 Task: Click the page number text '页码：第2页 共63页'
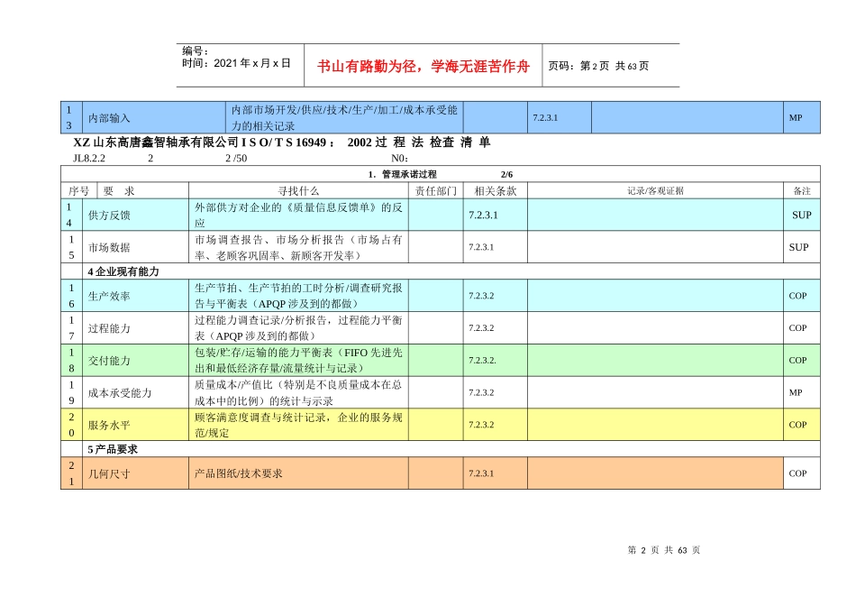tap(598, 66)
